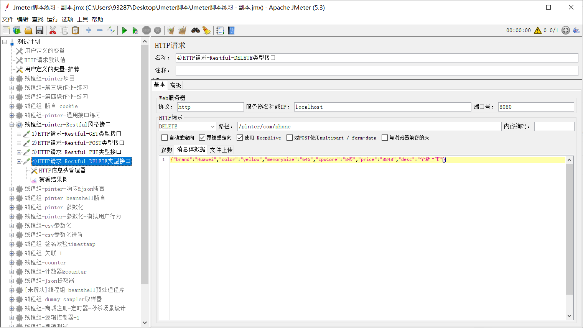Click the Copy icon in toolbar

[x=64, y=30]
